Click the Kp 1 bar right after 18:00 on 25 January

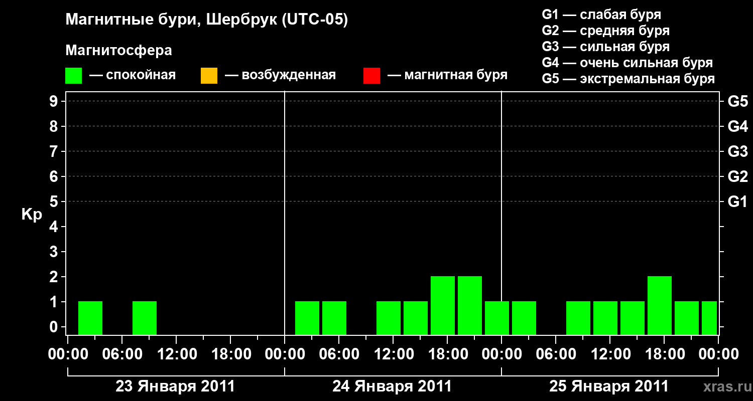[x=687, y=318]
